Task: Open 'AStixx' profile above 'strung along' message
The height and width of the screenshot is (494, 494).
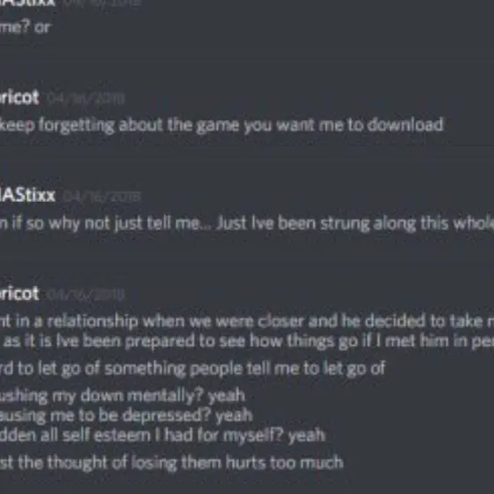Action: tap(27, 195)
